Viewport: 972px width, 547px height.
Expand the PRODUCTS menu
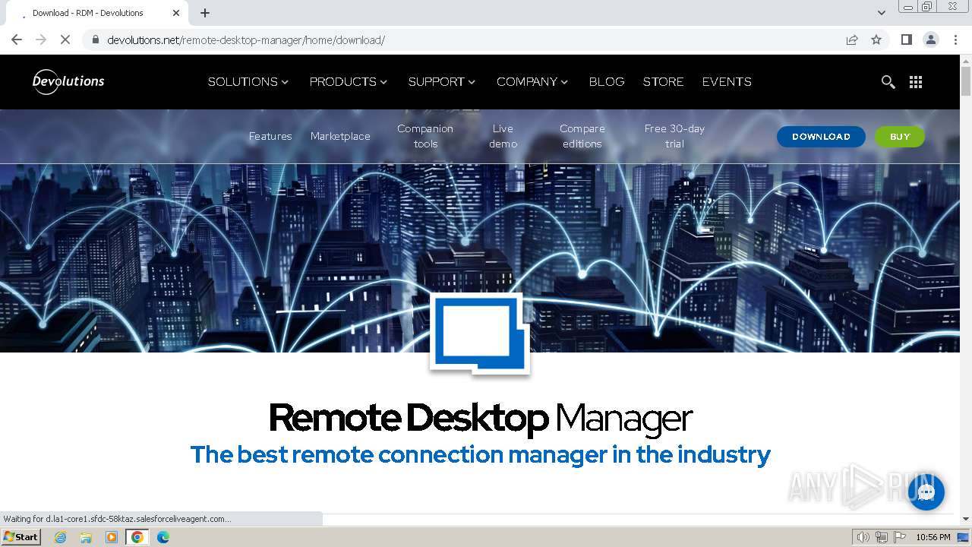click(349, 81)
